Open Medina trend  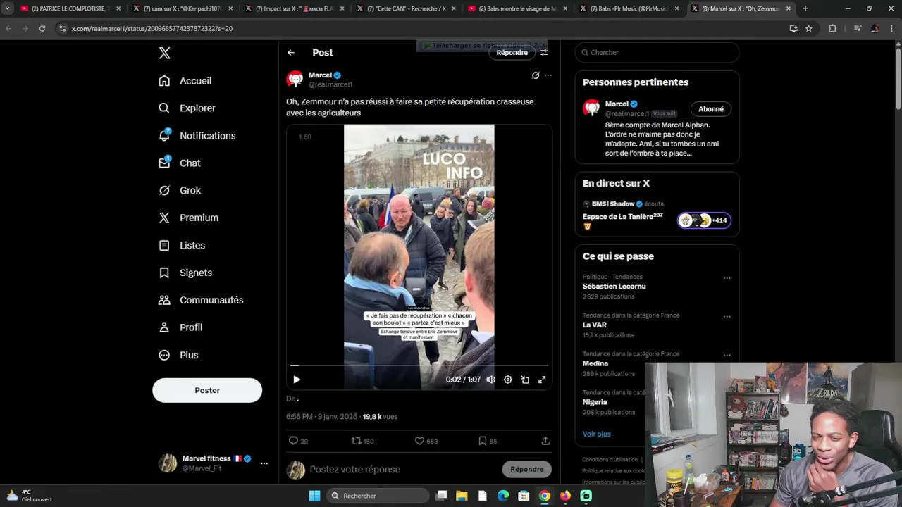[x=595, y=364]
